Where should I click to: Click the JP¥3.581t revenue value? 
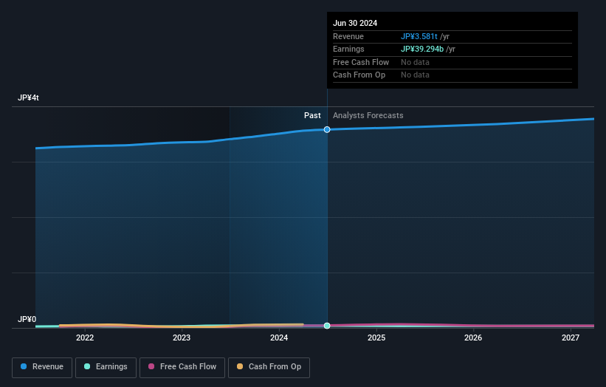419,36
